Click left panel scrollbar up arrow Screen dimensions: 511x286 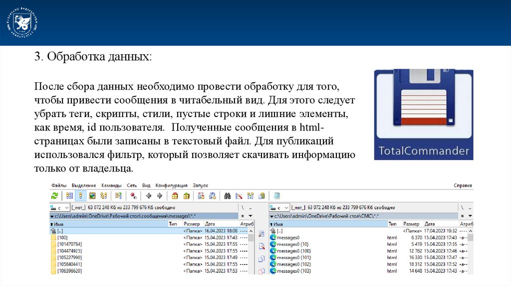(251, 231)
